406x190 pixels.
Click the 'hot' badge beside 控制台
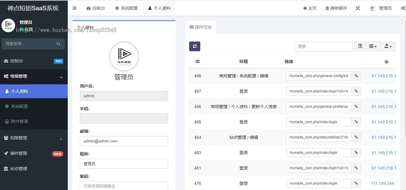pyautogui.click(x=59, y=61)
